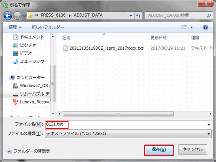Open the view options dropdown arrow
This screenshot has width=216, height=162.
pyautogui.click(x=191, y=27)
